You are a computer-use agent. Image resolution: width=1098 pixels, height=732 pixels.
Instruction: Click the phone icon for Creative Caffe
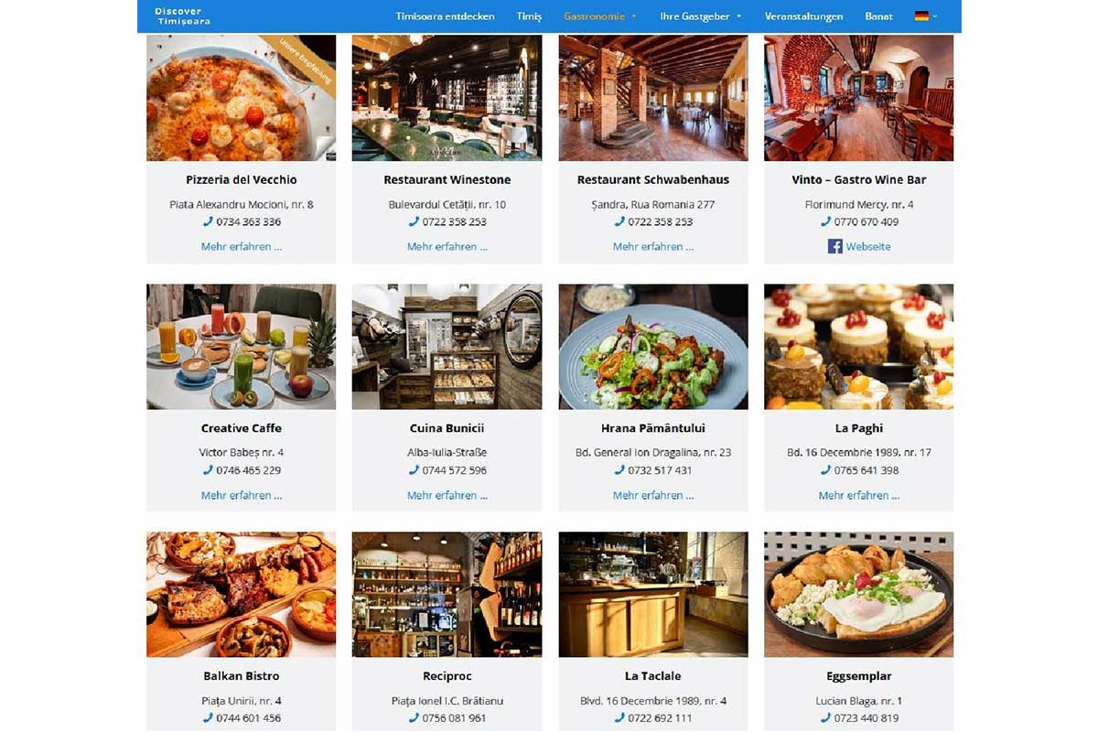pos(209,470)
